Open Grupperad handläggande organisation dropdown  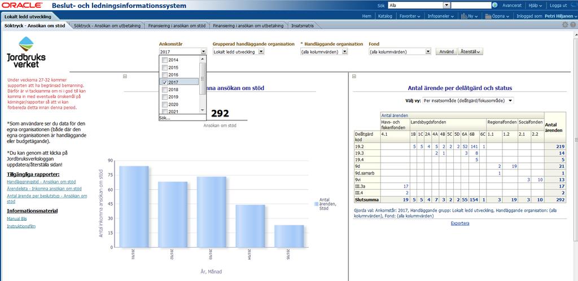[261, 52]
